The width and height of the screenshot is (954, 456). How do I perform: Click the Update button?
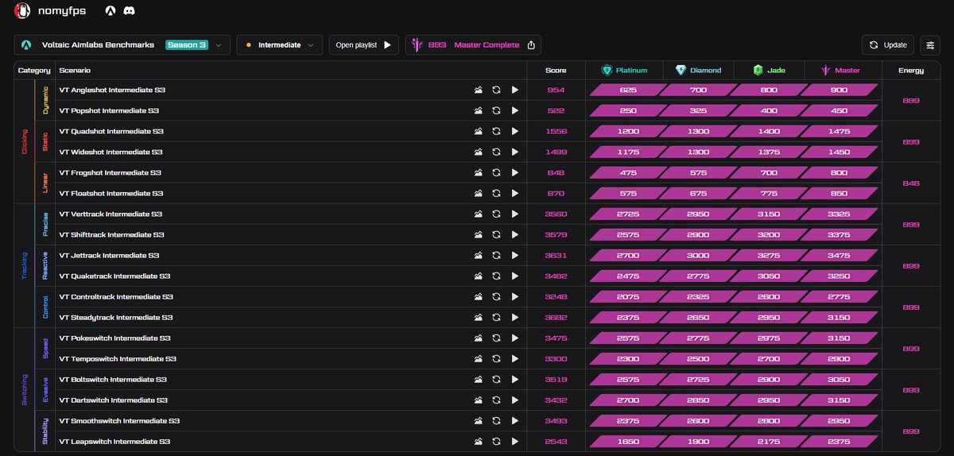click(x=887, y=45)
